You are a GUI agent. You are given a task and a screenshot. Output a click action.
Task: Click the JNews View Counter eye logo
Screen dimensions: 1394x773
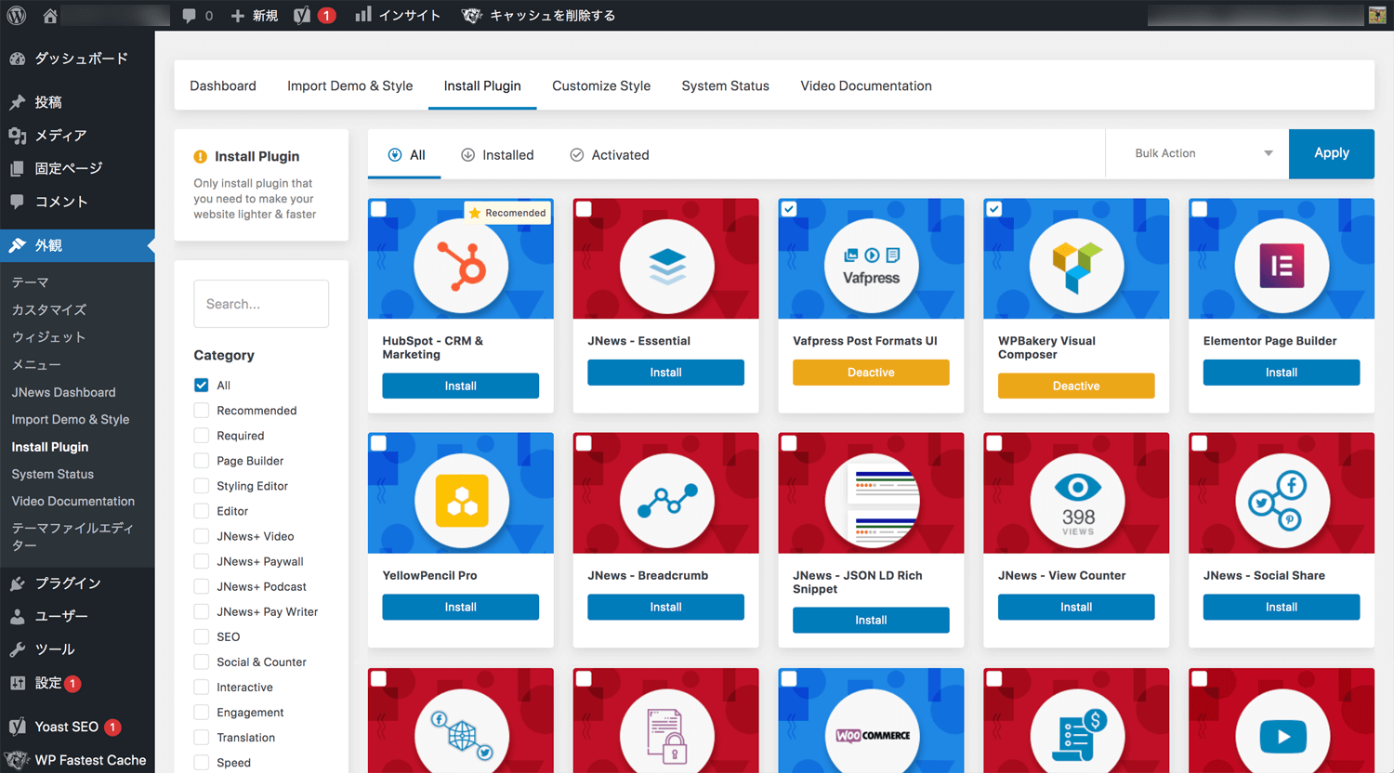click(x=1076, y=501)
